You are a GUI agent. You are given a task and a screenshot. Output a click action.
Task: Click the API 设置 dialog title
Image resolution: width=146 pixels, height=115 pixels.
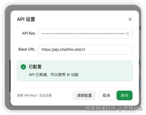[26, 19]
